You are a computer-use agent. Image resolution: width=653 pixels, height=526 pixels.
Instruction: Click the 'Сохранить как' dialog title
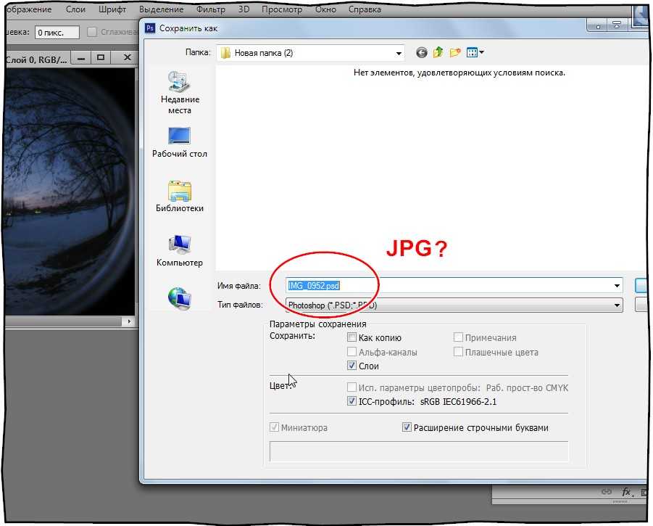coord(188,28)
